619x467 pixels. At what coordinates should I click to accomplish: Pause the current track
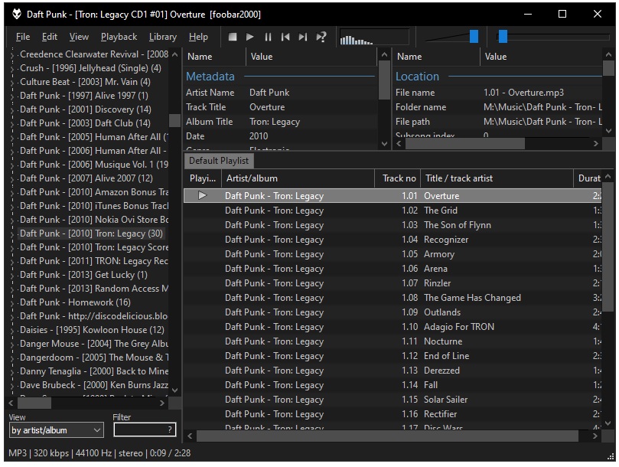pos(268,37)
